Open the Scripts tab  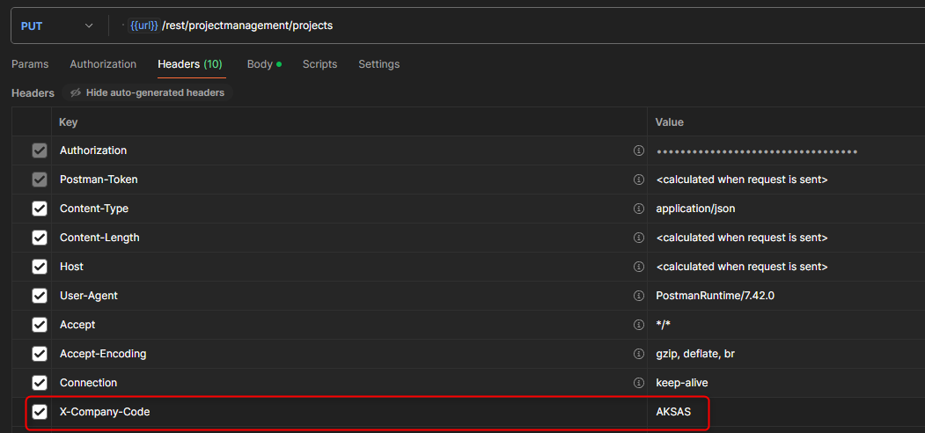coord(319,64)
